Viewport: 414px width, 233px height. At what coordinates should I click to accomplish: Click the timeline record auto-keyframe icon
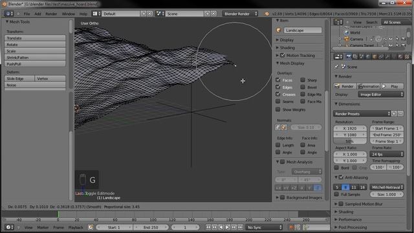click(292, 227)
